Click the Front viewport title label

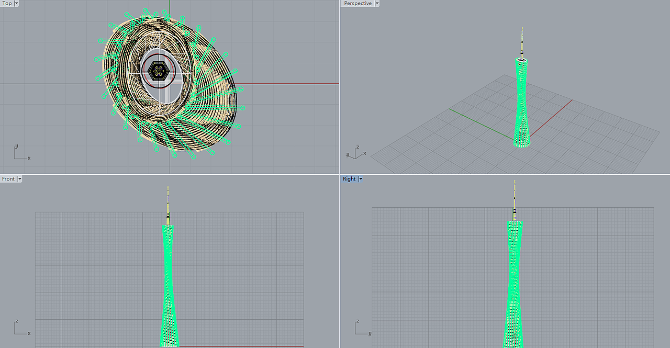coord(8,179)
